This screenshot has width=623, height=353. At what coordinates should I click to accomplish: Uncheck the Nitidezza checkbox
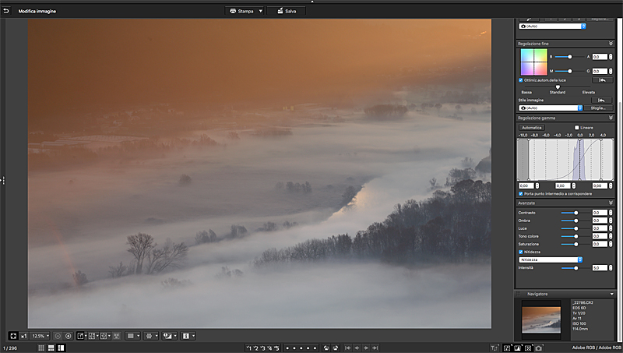click(x=521, y=252)
